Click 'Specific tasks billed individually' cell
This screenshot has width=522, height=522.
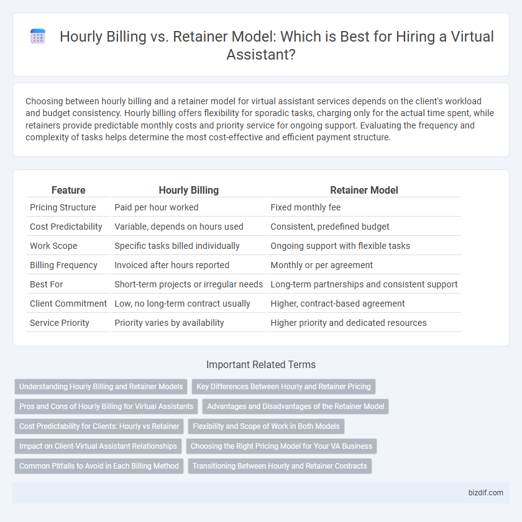click(189, 246)
